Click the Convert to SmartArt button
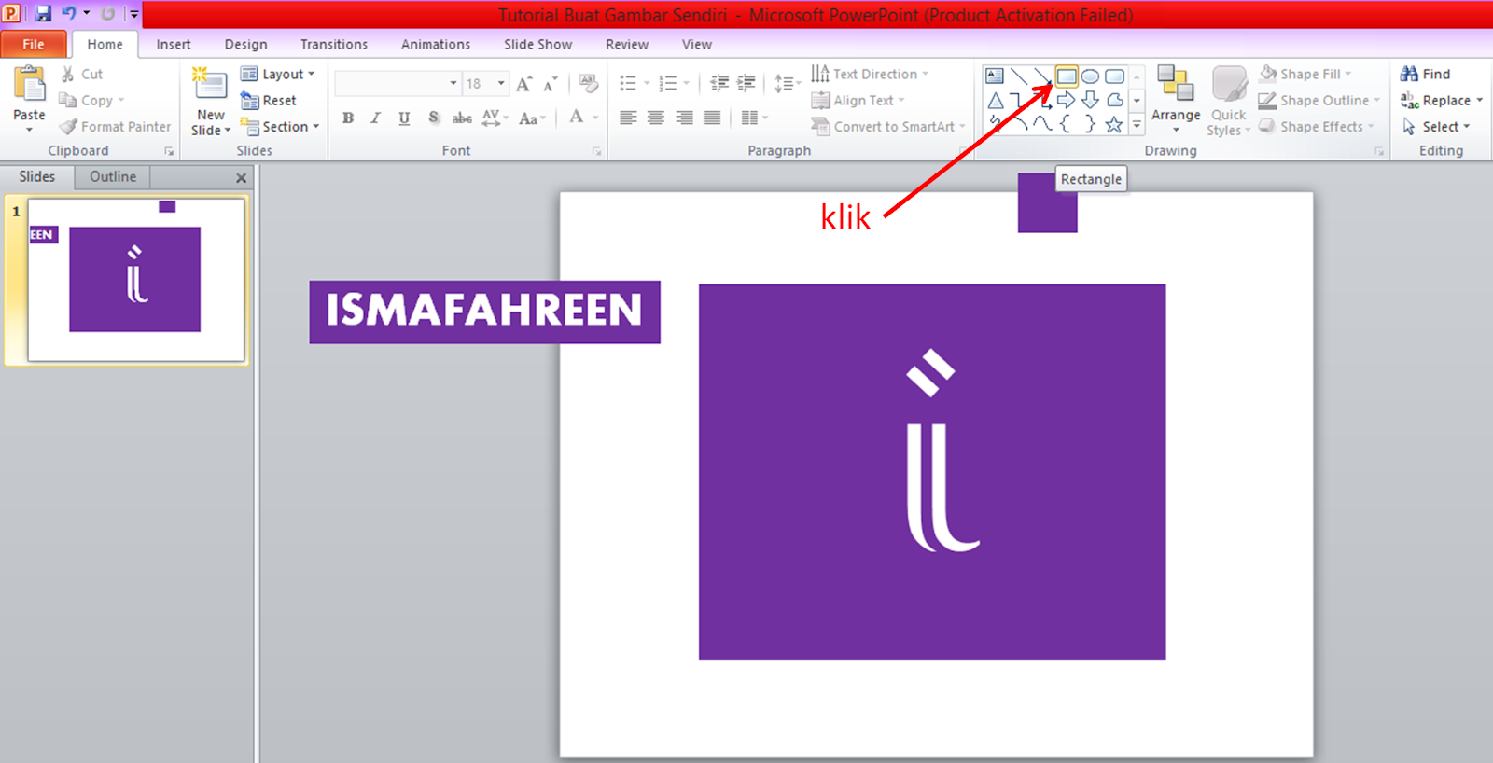The height and width of the screenshot is (763, 1493). 888,126
